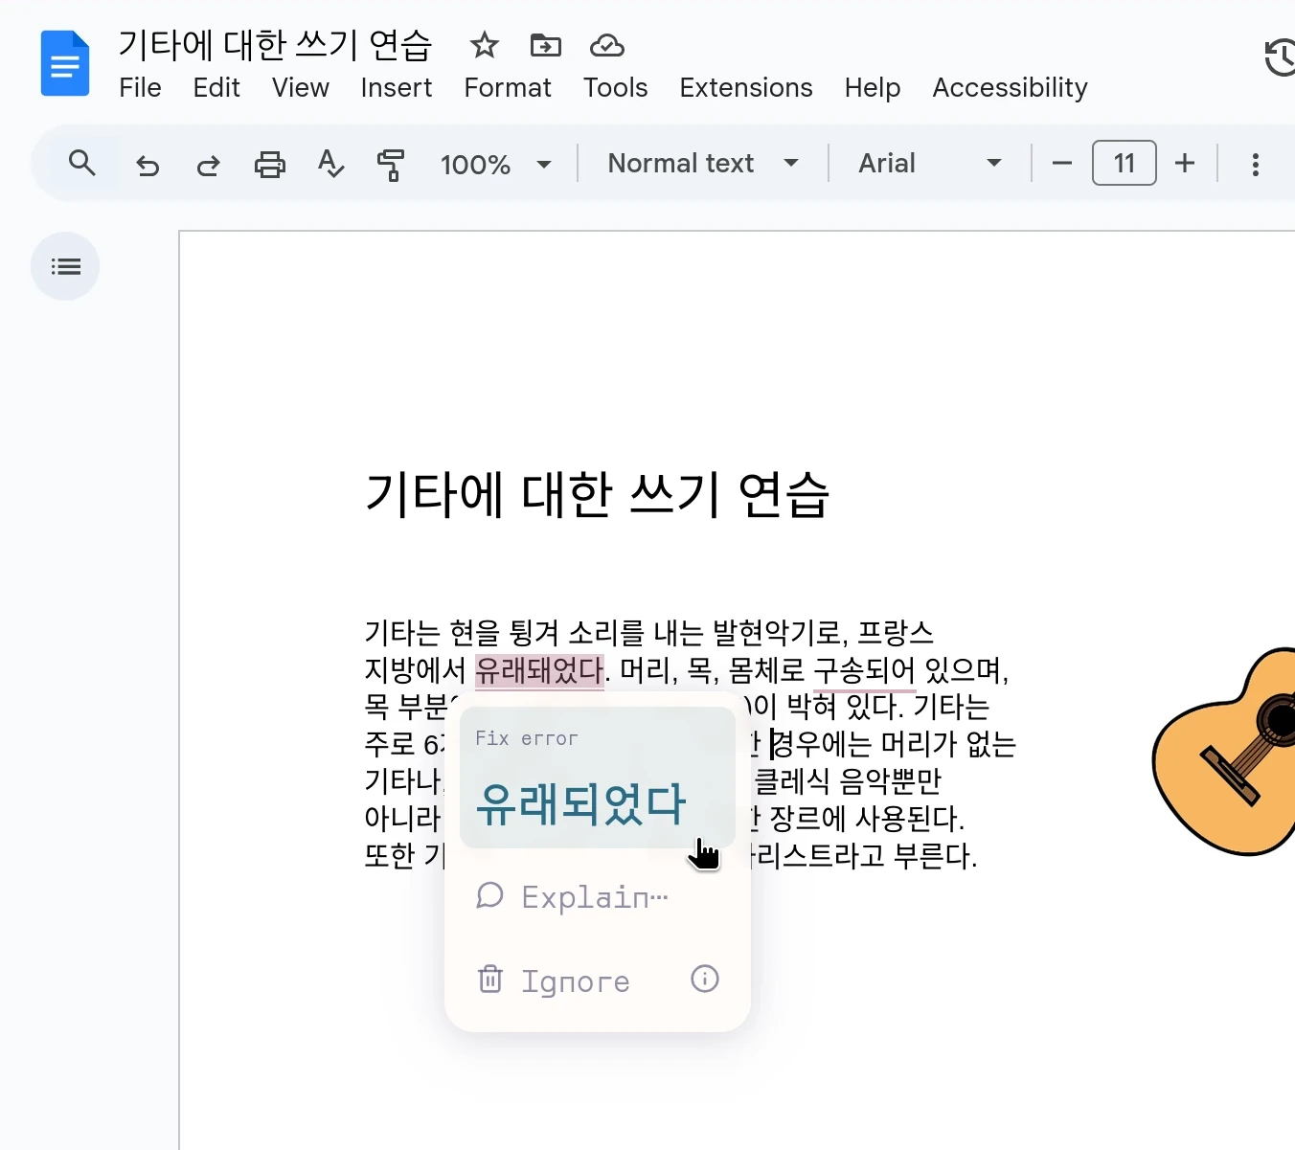Open spelling and grammar check

[330, 164]
